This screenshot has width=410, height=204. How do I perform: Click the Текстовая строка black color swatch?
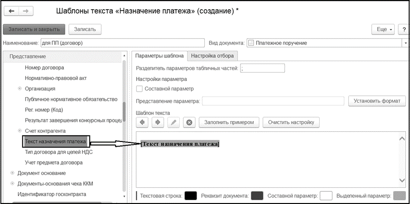190,196
